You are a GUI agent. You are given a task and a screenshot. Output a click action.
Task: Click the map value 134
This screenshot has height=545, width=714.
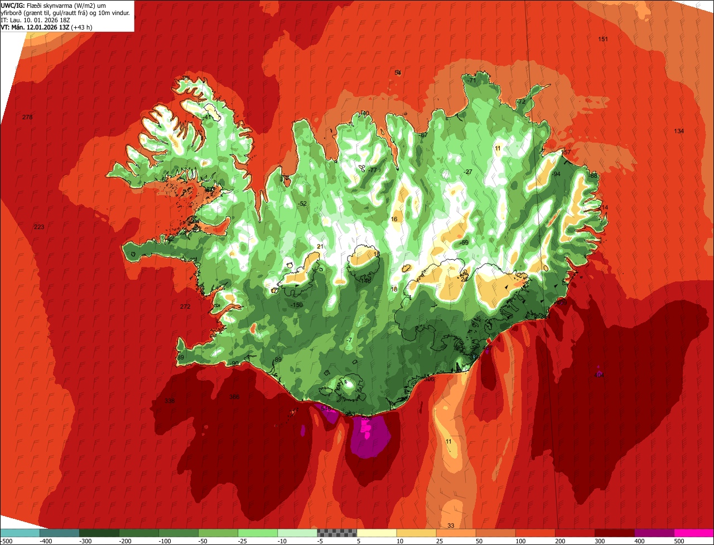tap(679, 131)
